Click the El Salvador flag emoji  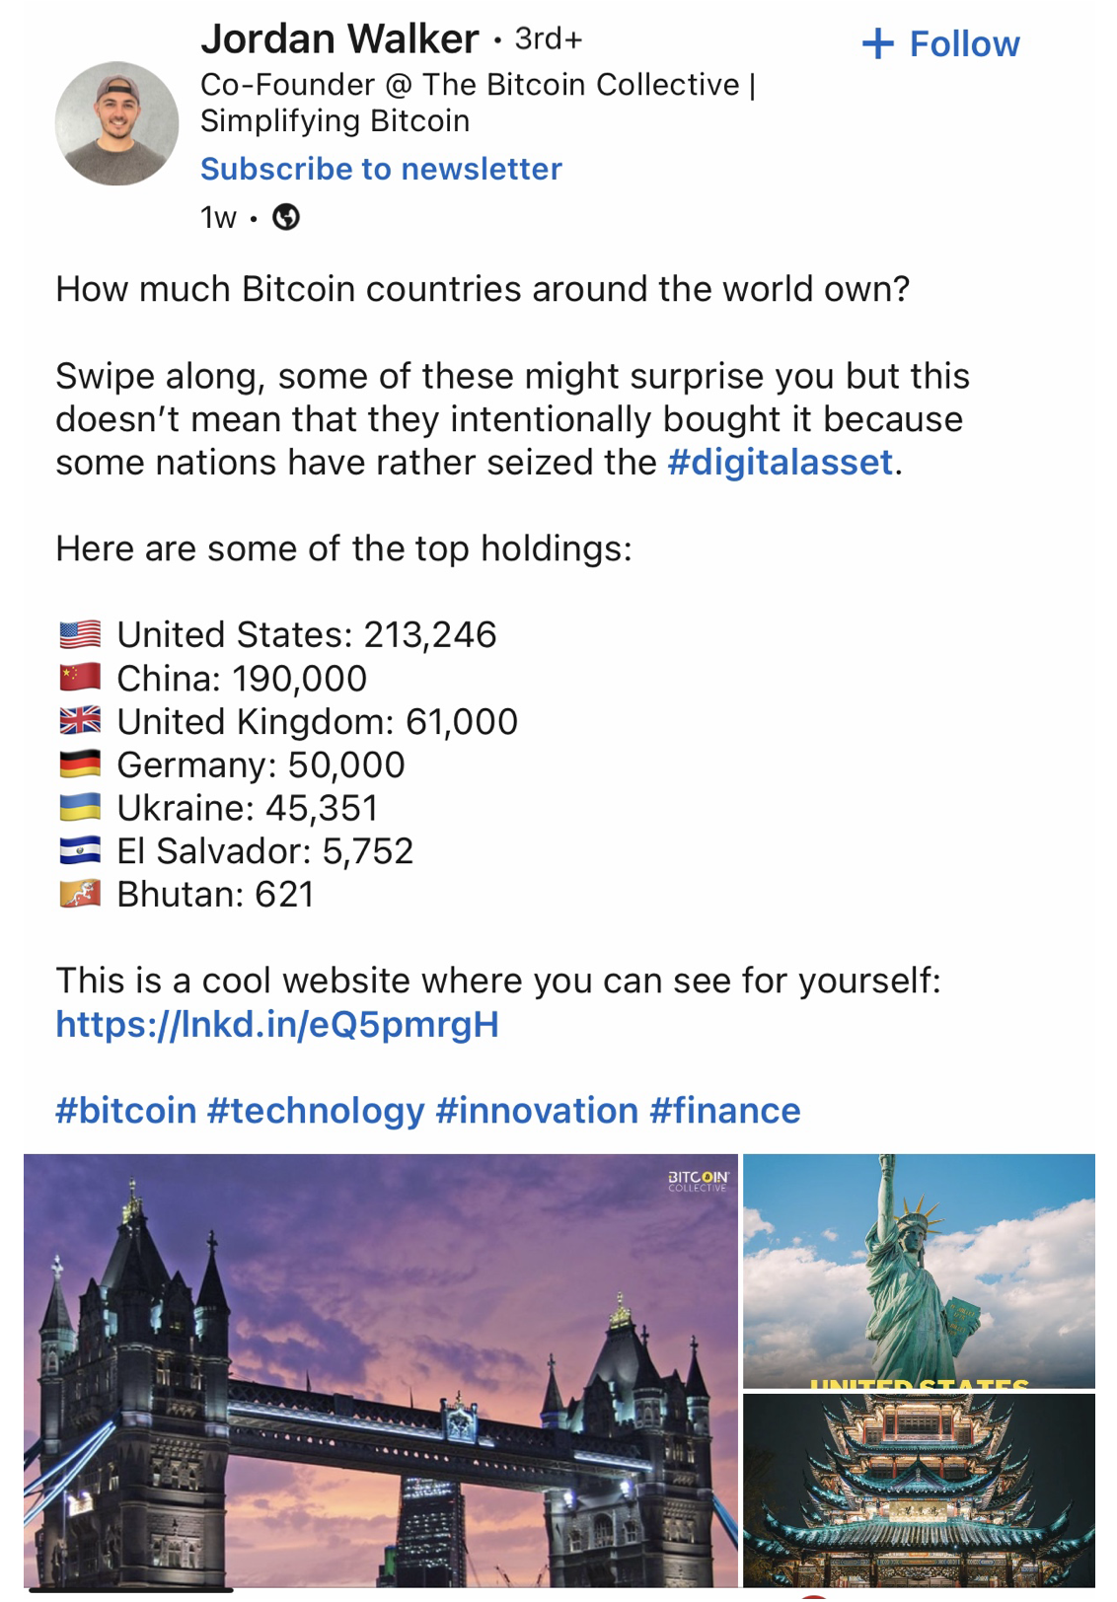tap(80, 850)
